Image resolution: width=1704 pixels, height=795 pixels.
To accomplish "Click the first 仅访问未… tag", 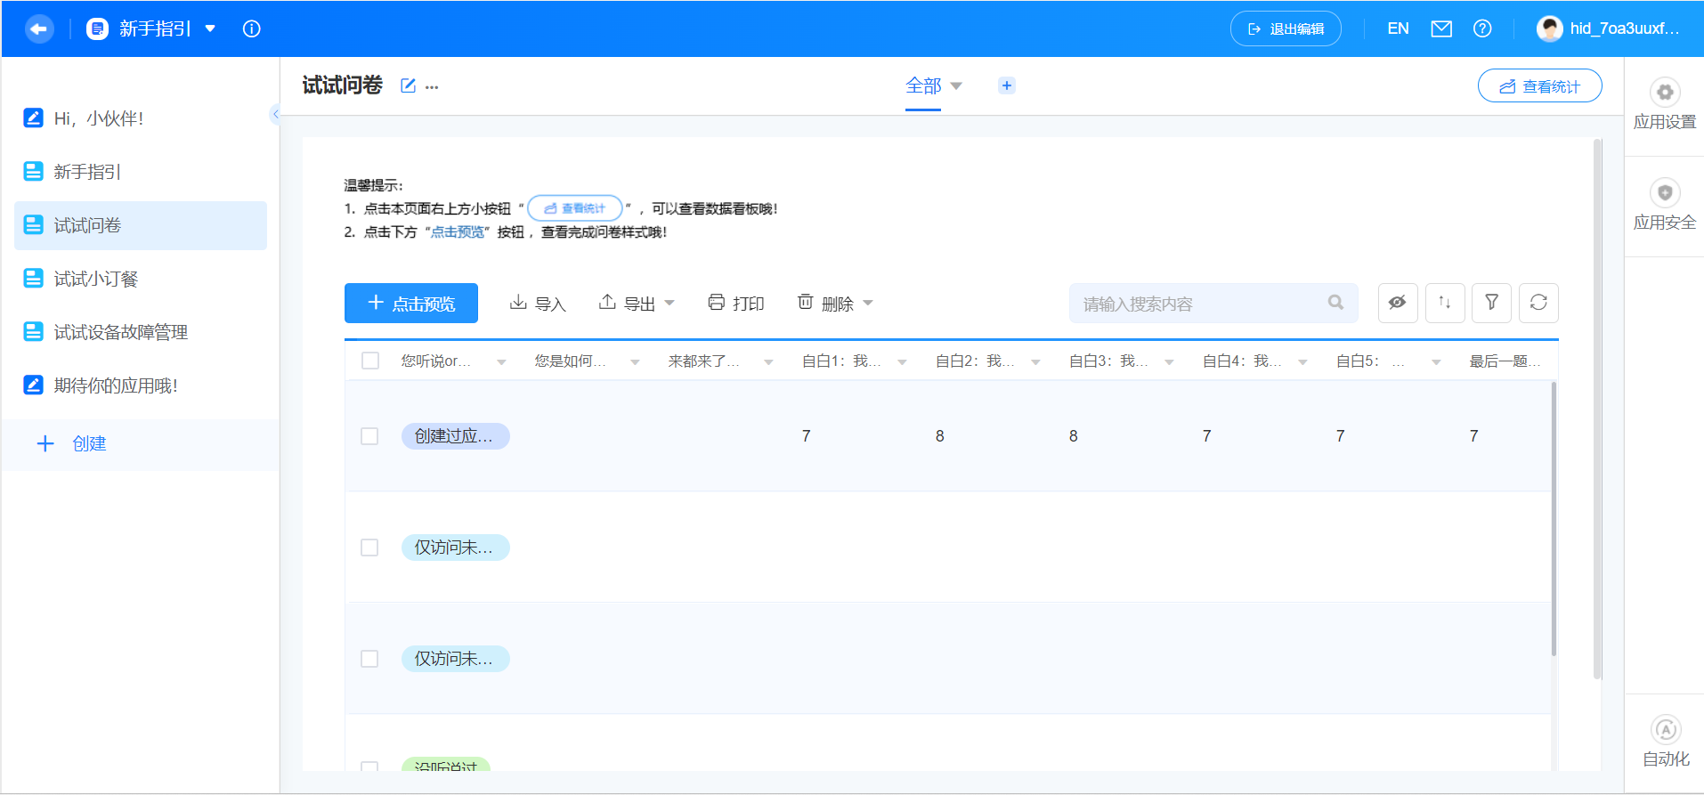I will point(455,548).
